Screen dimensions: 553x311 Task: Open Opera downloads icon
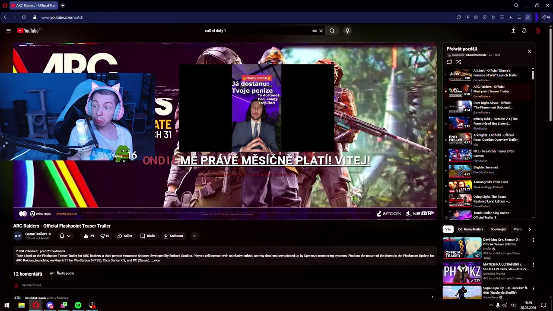tap(511, 17)
